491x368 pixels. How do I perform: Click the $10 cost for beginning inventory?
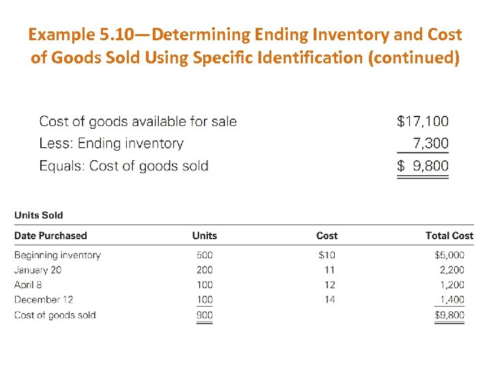(327, 256)
